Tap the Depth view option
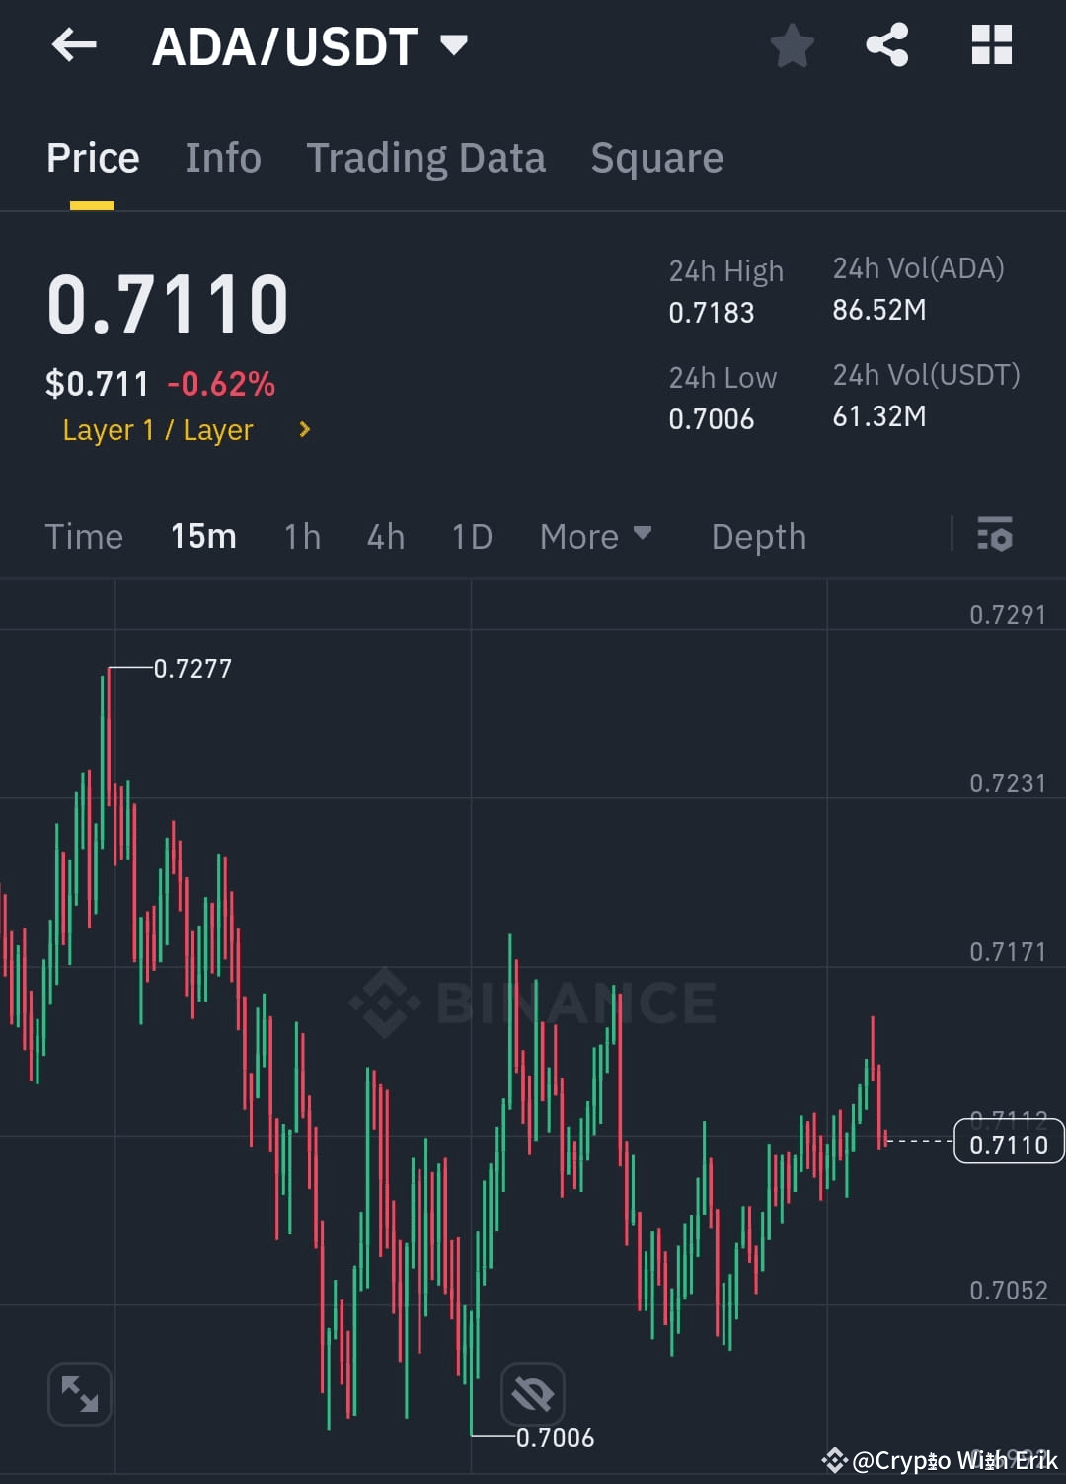The image size is (1066, 1484). click(x=758, y=536)
